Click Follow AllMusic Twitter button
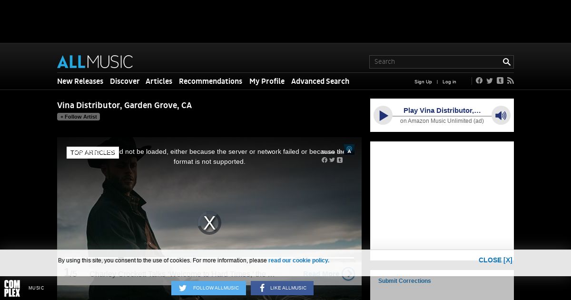Screen dimensions: 571x300 tap(208, 288)
